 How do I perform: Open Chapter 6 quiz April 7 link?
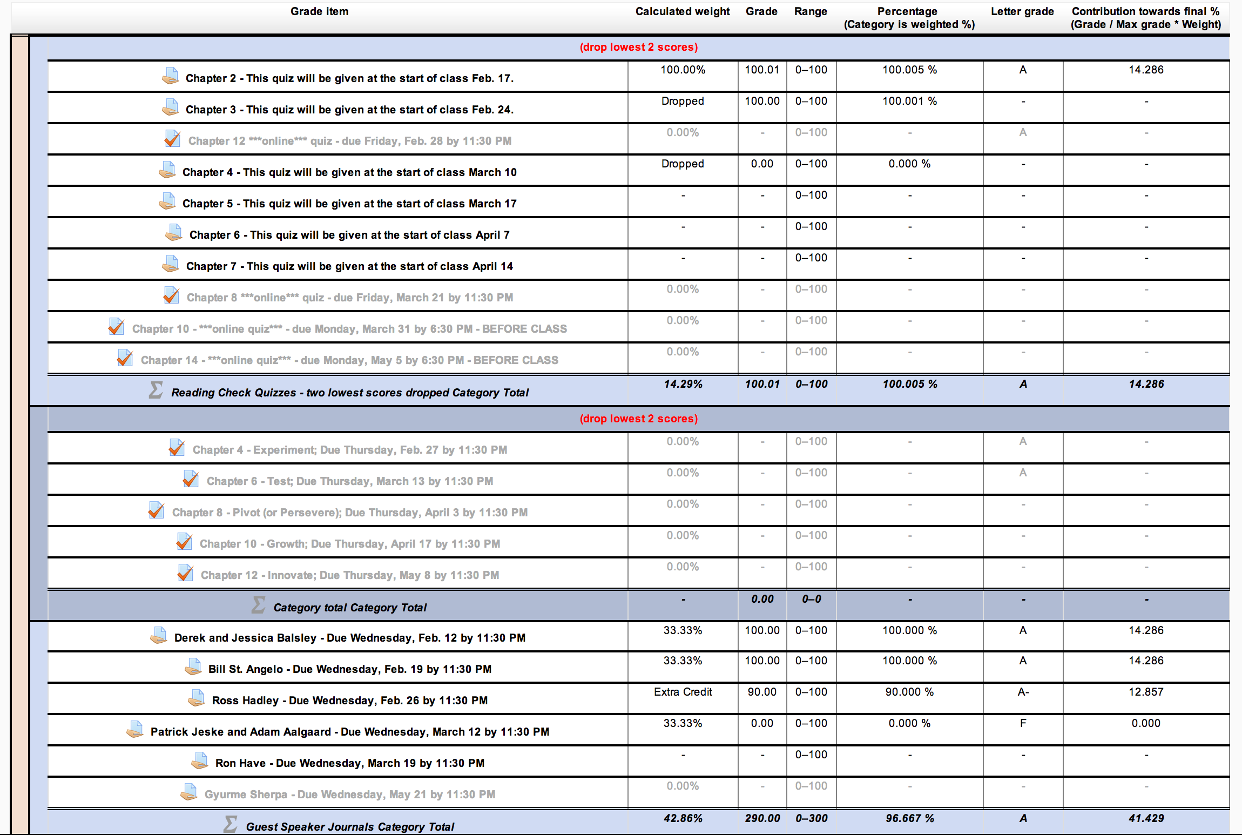[349, 235]
